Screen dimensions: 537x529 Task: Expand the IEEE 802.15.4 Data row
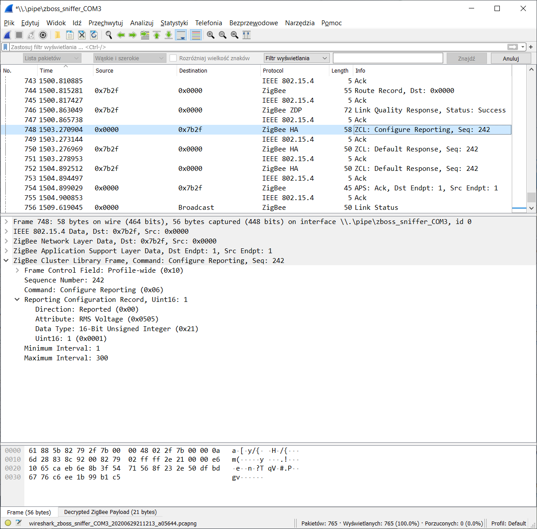[6, 232]
